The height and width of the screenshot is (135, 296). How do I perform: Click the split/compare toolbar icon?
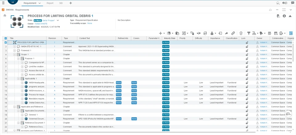[x=199, y=33]
